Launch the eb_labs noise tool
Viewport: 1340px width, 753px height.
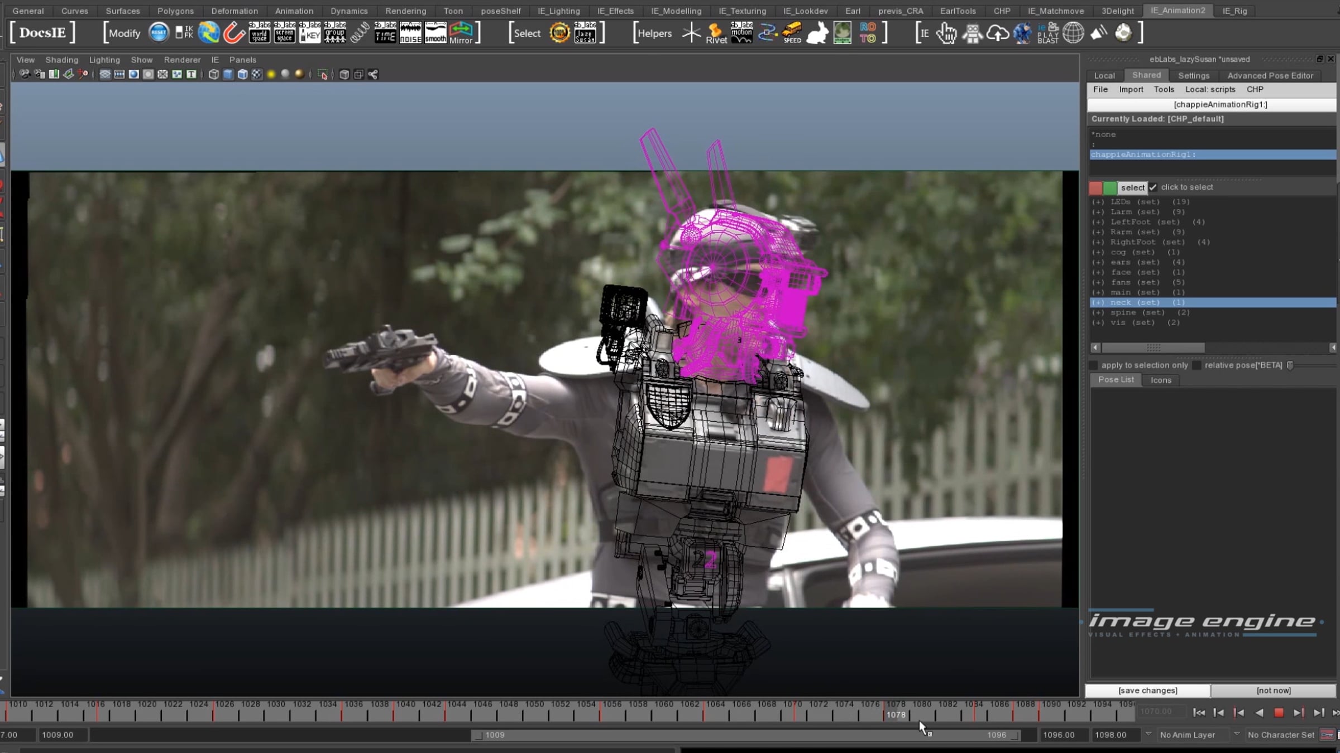point(410,33)
